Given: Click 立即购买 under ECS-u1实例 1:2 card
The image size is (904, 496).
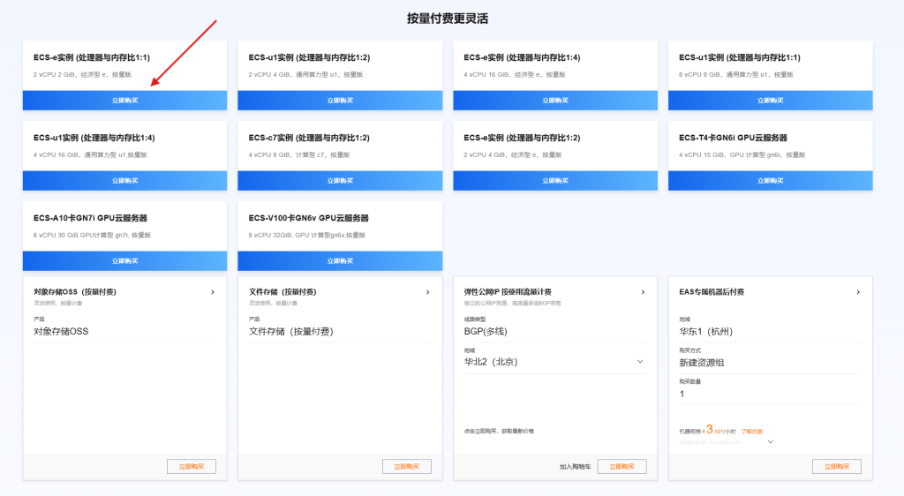Looking at the screenshot, I should pyautogui.click(x=340, y=101).
